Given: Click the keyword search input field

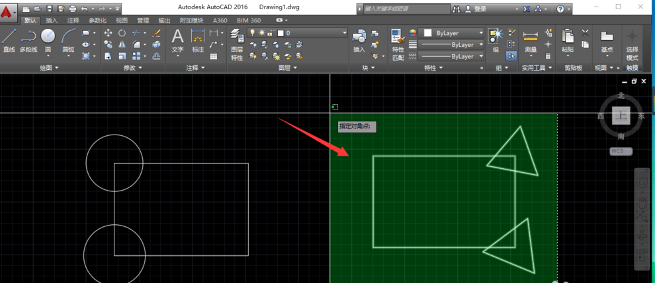Looking at the screenshot, I should pyautogui.click(x=404, y=9).
